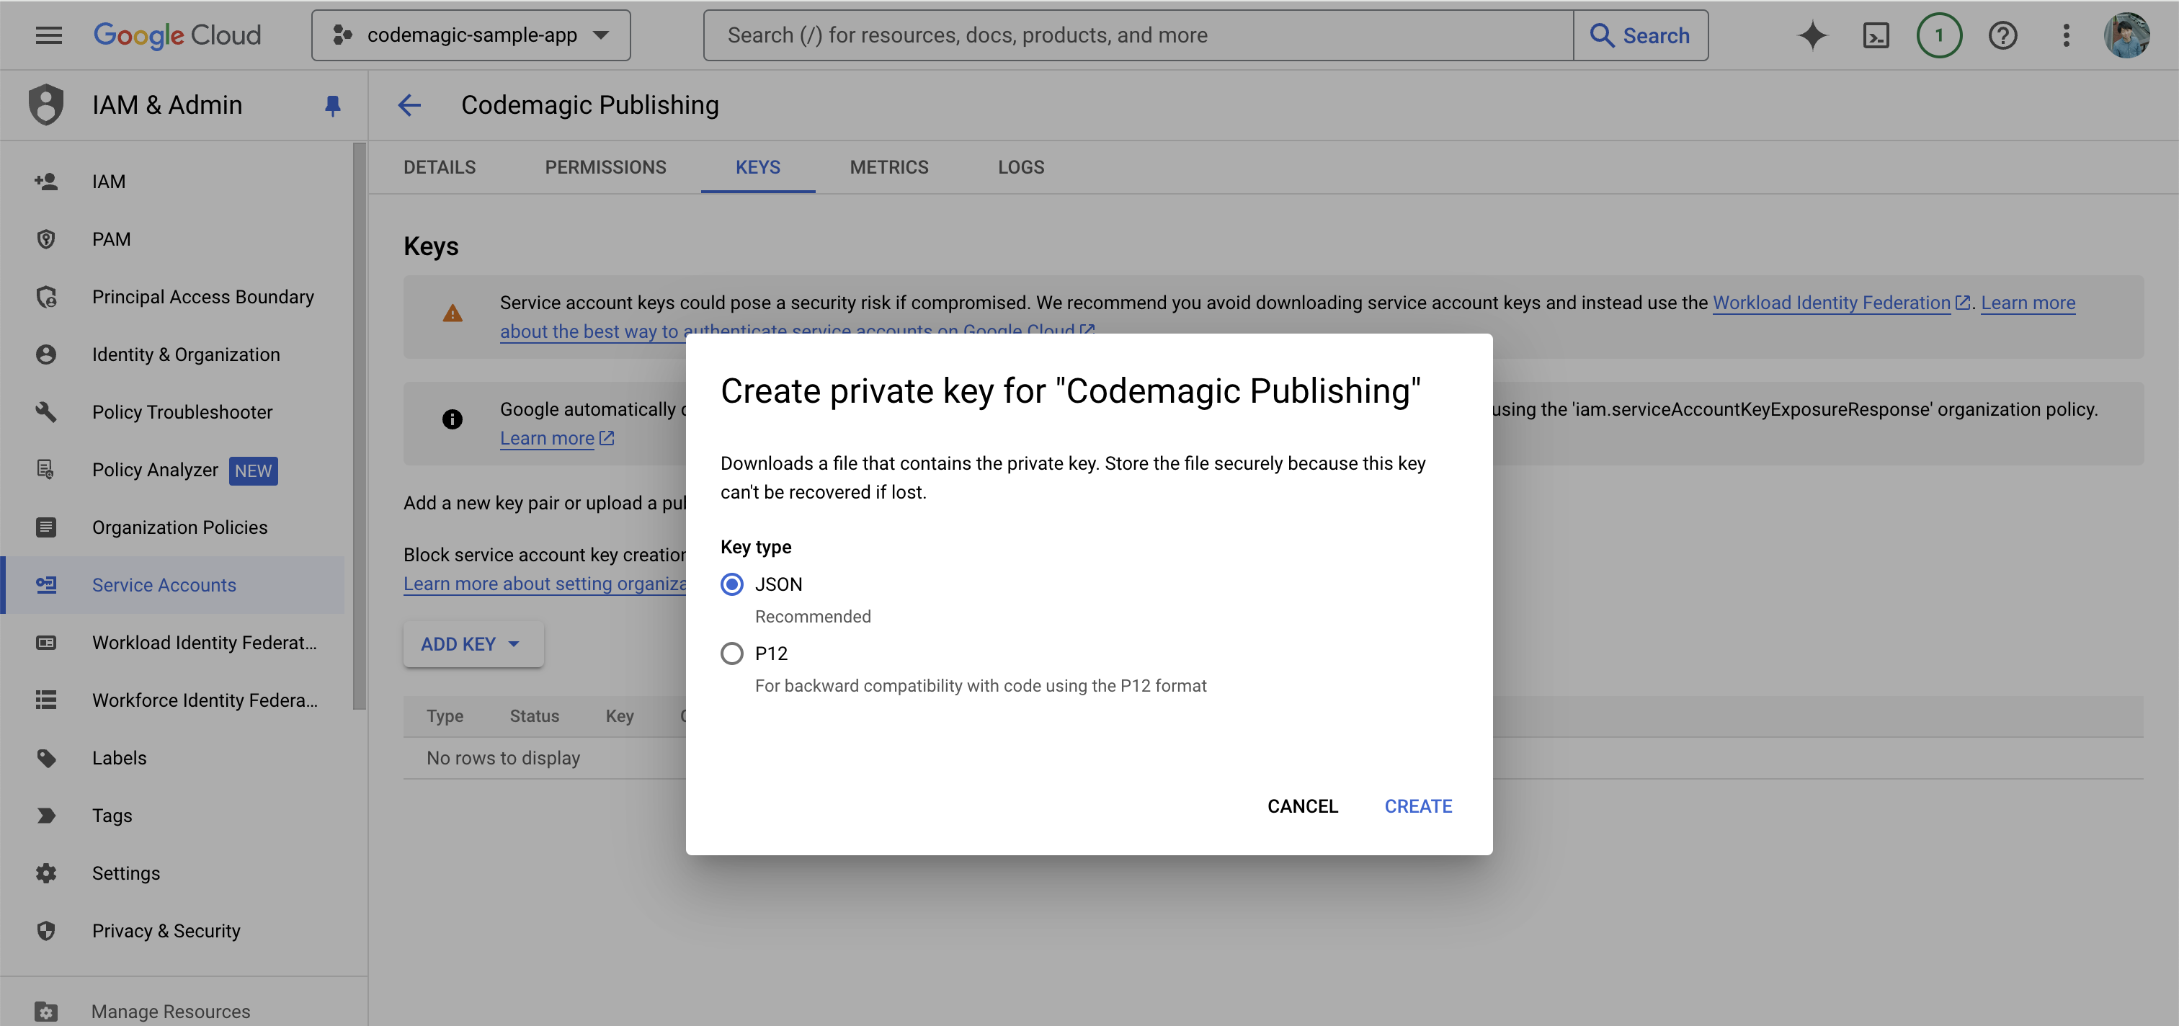Click the Organization Policies list icon
The width and height of the screenshot is (2179, 1026).
pos(45,527)
